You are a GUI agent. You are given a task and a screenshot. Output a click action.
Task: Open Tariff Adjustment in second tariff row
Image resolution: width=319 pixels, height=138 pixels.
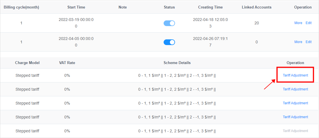295,89
